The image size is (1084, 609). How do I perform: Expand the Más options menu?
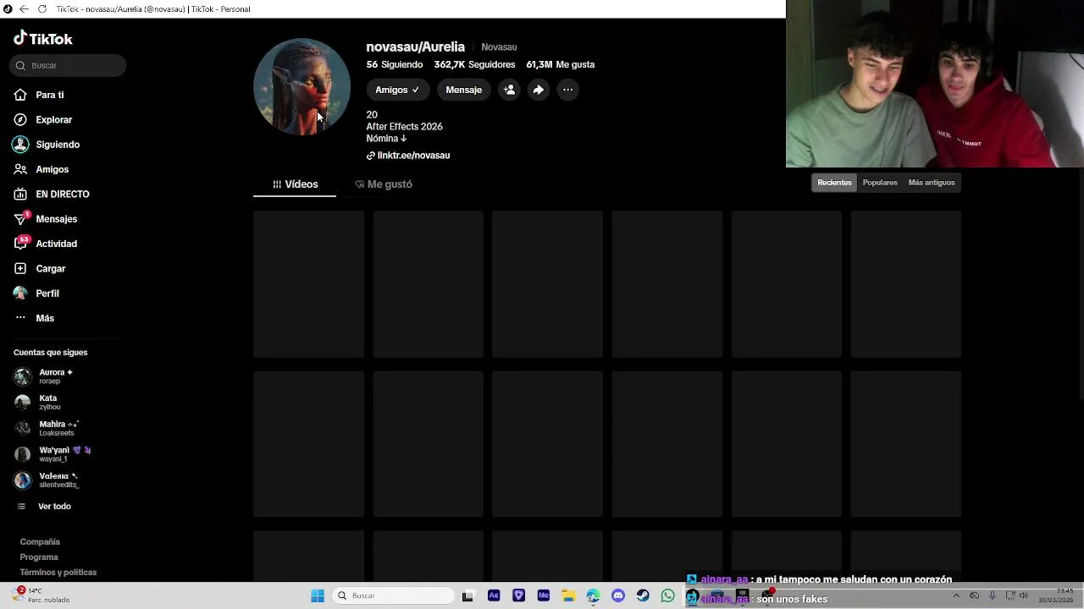(x=44, y=318)
